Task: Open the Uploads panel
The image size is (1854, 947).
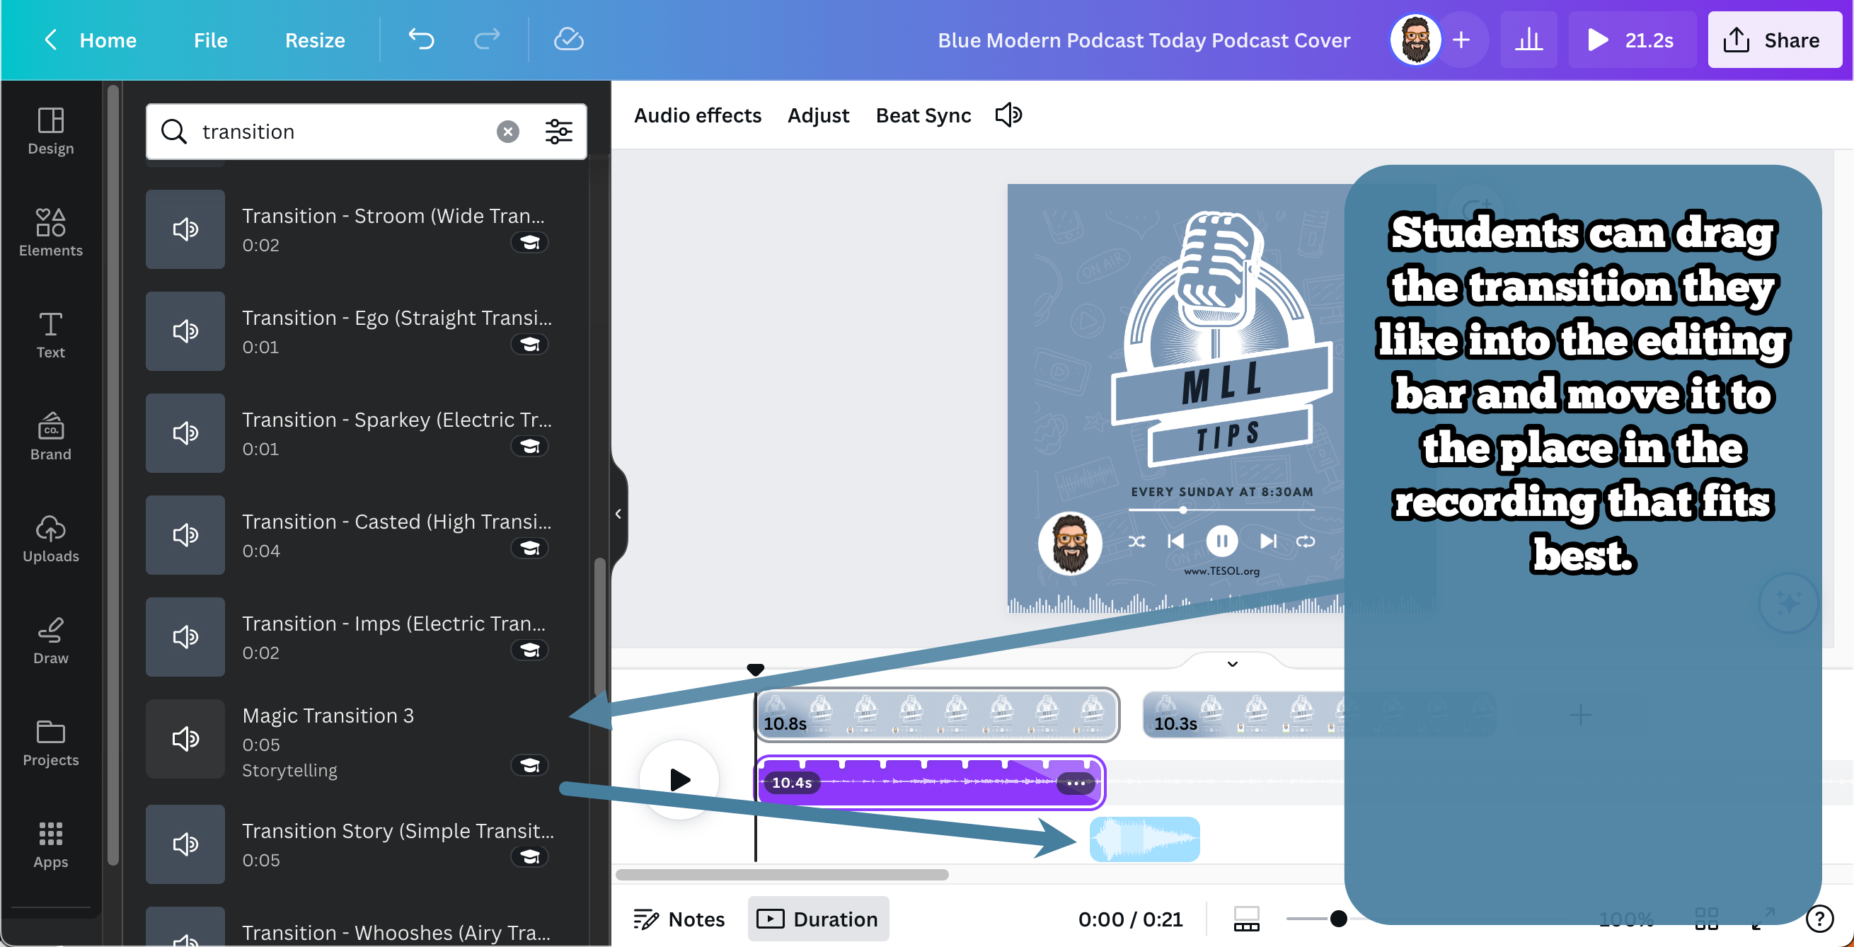Action: pos(50,537)
